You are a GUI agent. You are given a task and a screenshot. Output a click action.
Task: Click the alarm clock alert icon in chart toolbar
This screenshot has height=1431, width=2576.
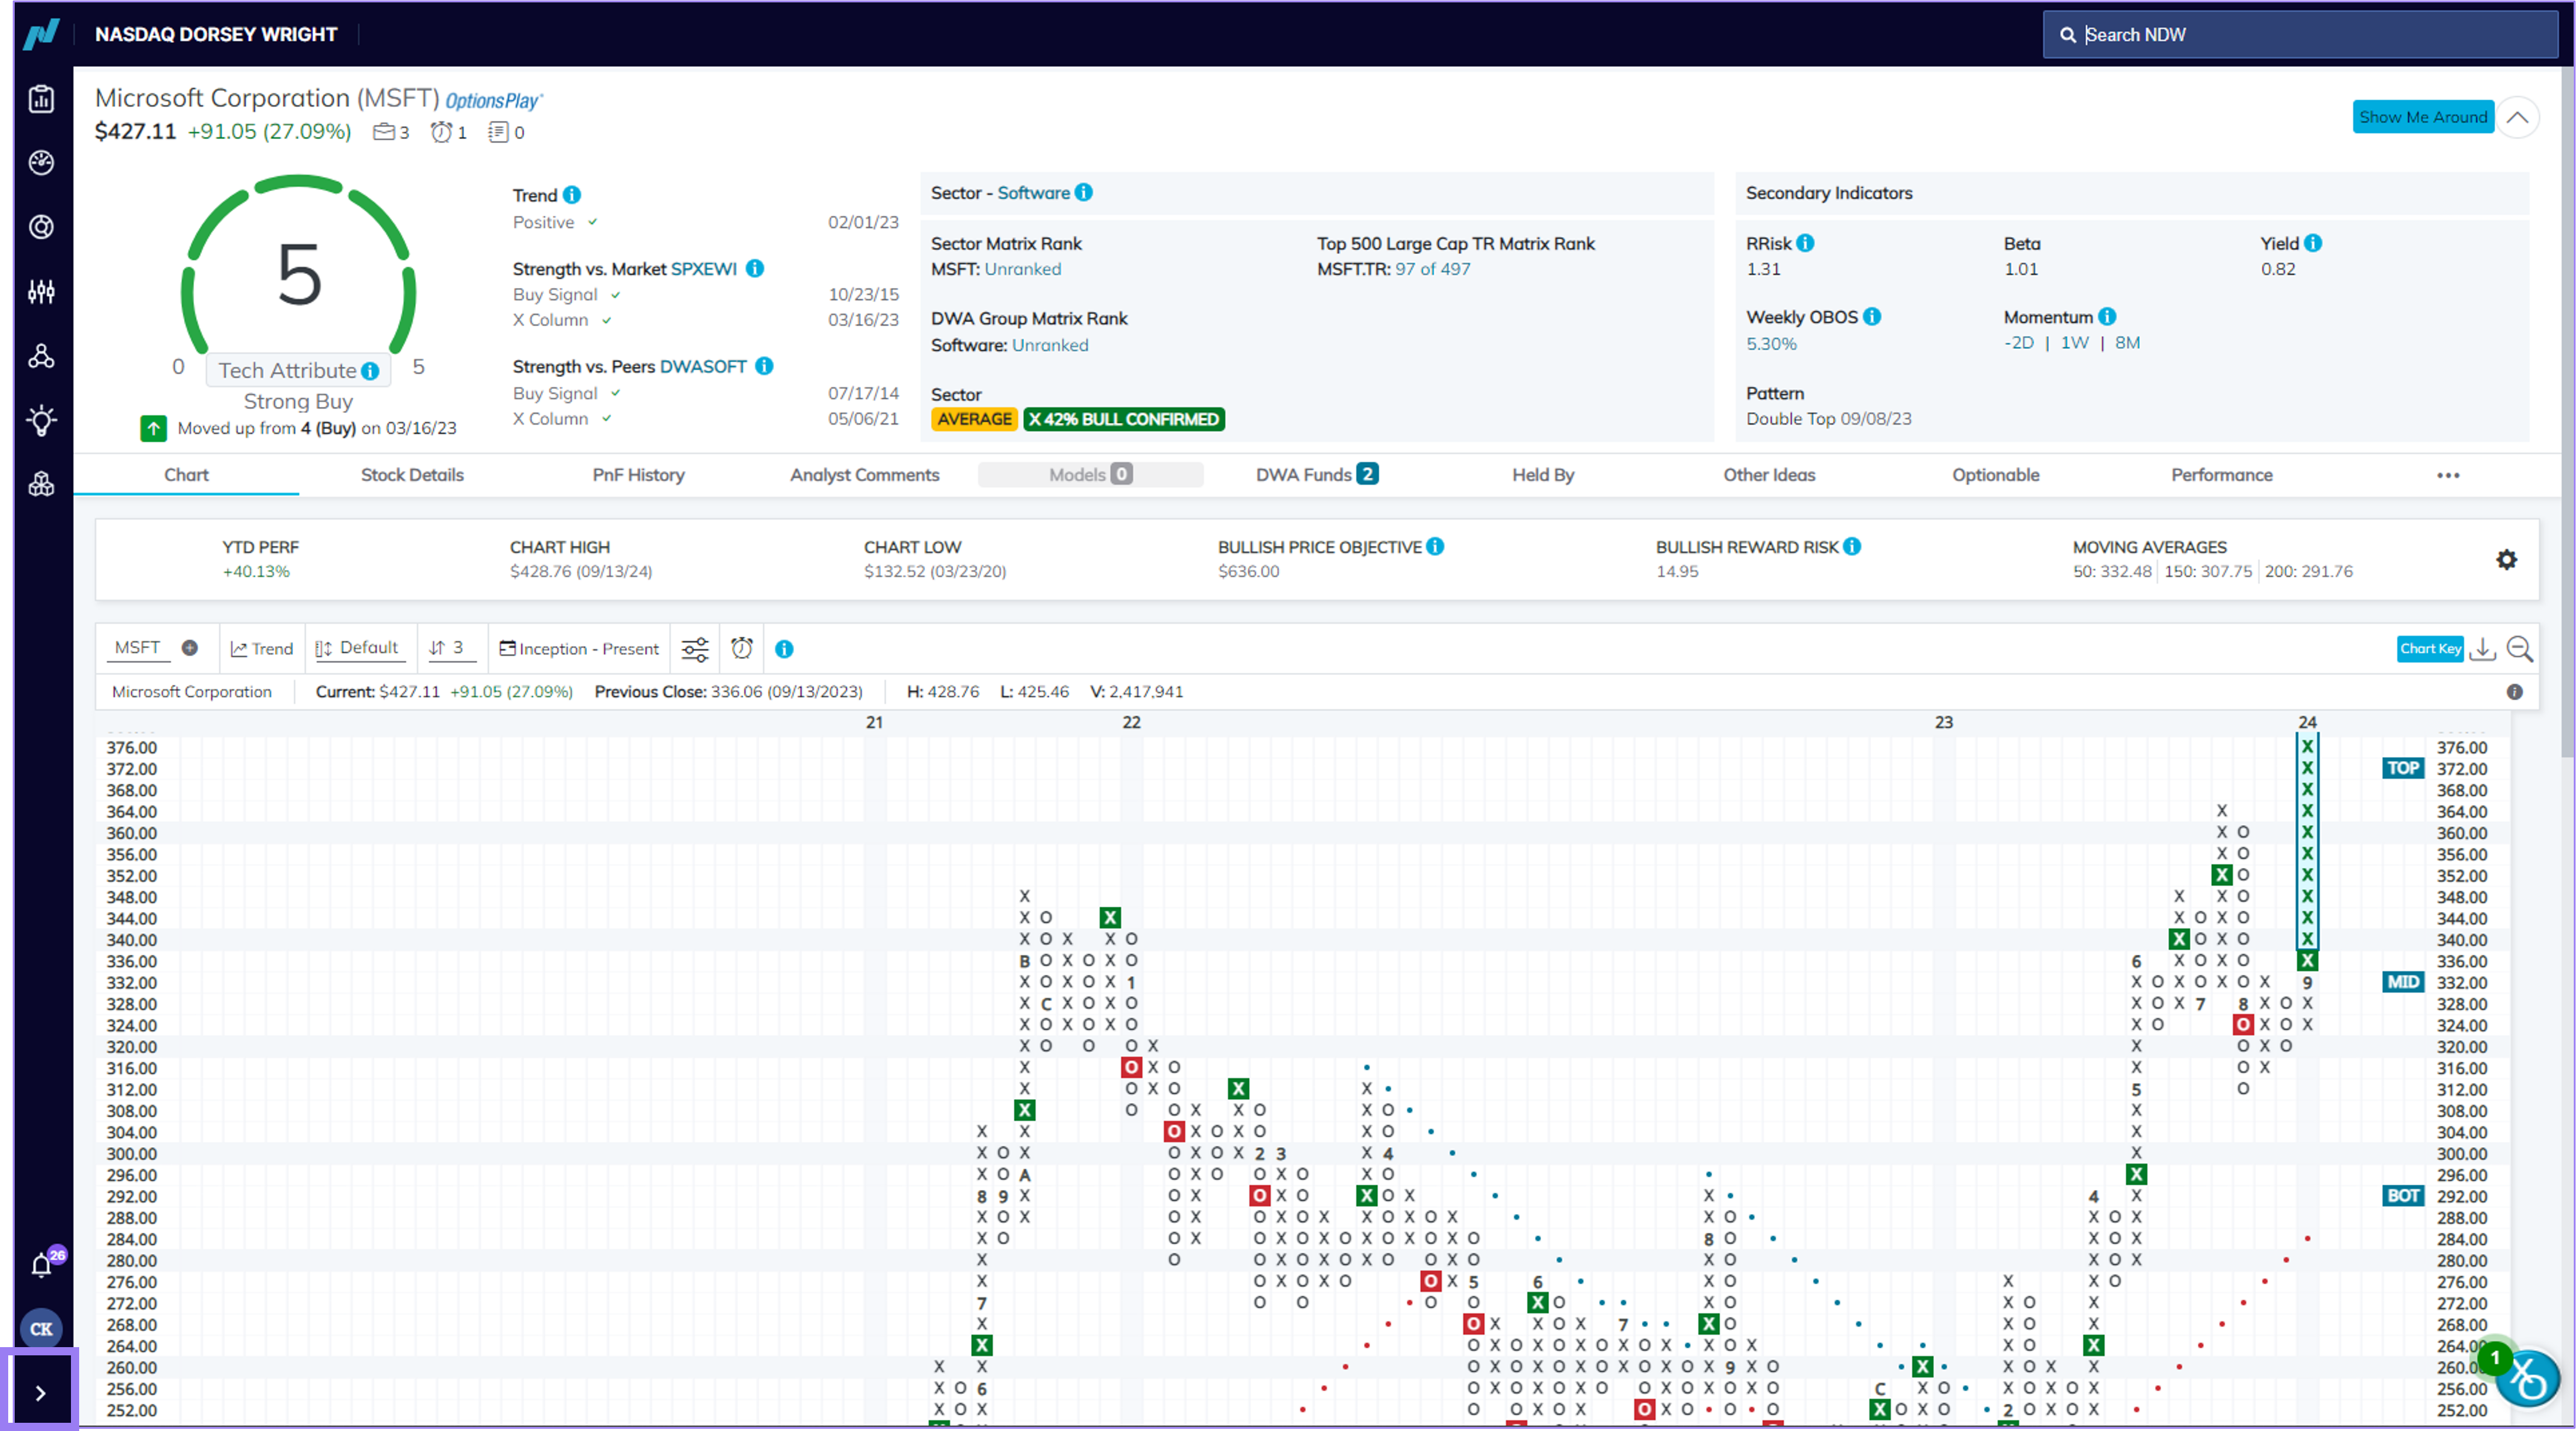coord(741,648)
